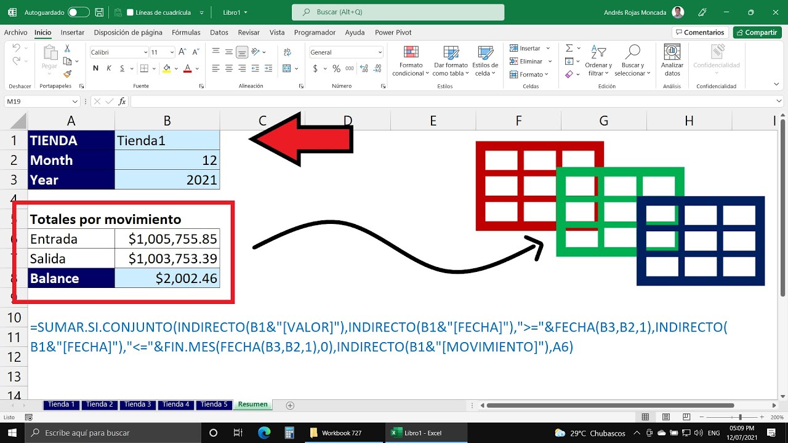The image size is (788, 443).
Task: Click the Buscar (Alt+Q) search box
Action: pyautogui.click(x=398, y=12)
